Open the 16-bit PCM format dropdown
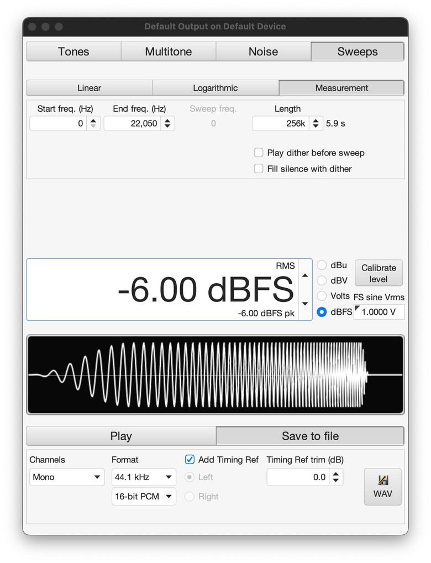The image size is (431, 563). pyautogui.click(x=144, y=497)
